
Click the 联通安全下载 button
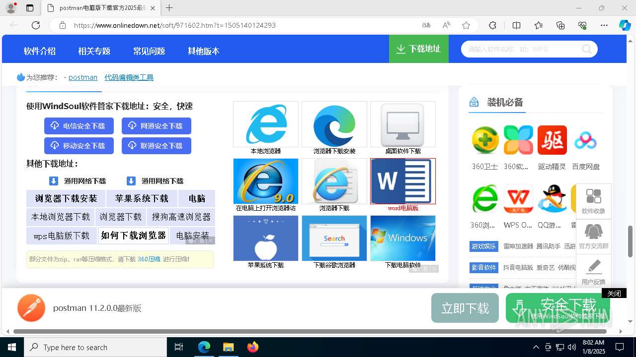(x=157, y=146)
